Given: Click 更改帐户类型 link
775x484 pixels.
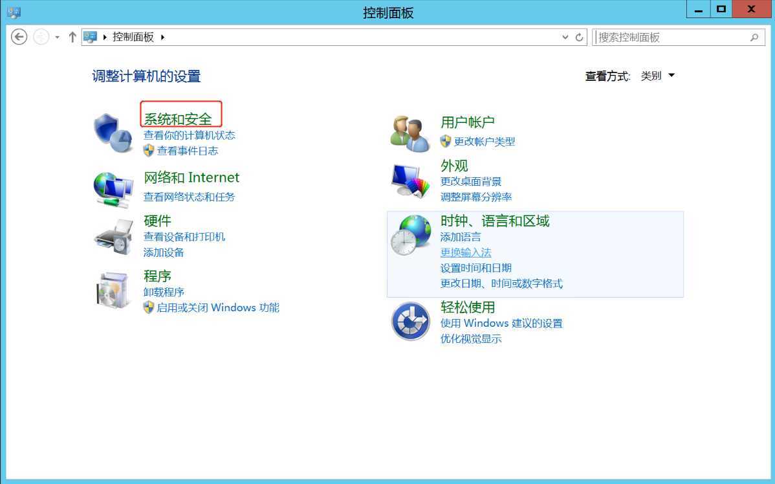Looking at the screenshot, I should coord(485,142).
